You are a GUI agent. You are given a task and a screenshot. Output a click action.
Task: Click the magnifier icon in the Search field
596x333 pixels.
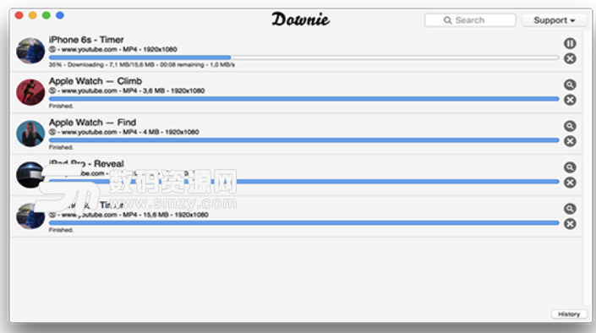pos(448,20)
